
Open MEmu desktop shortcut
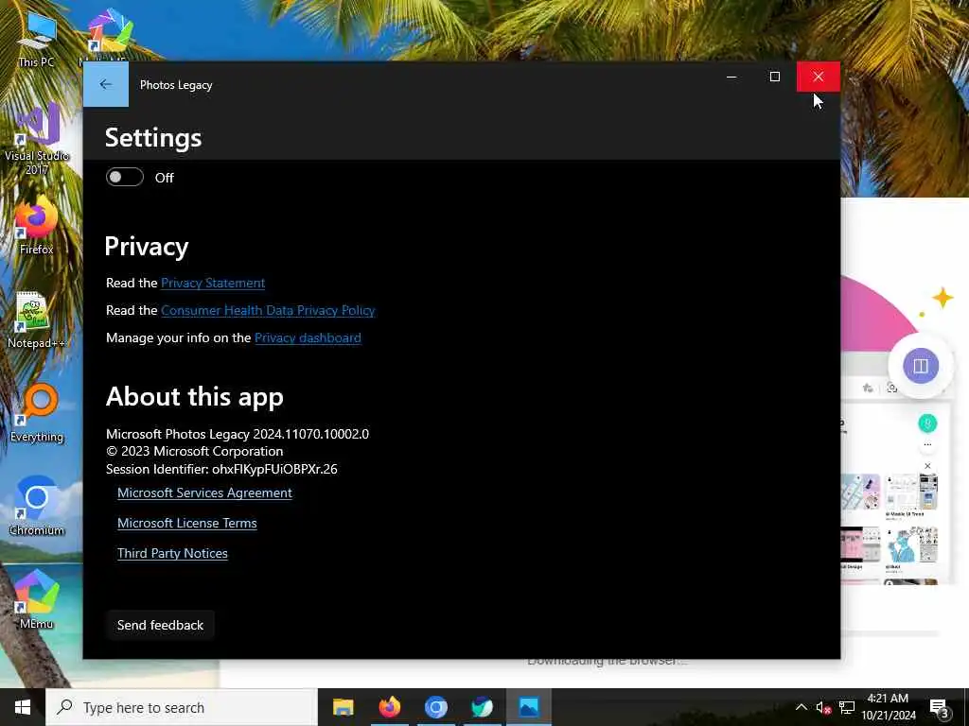pos(37,600)
